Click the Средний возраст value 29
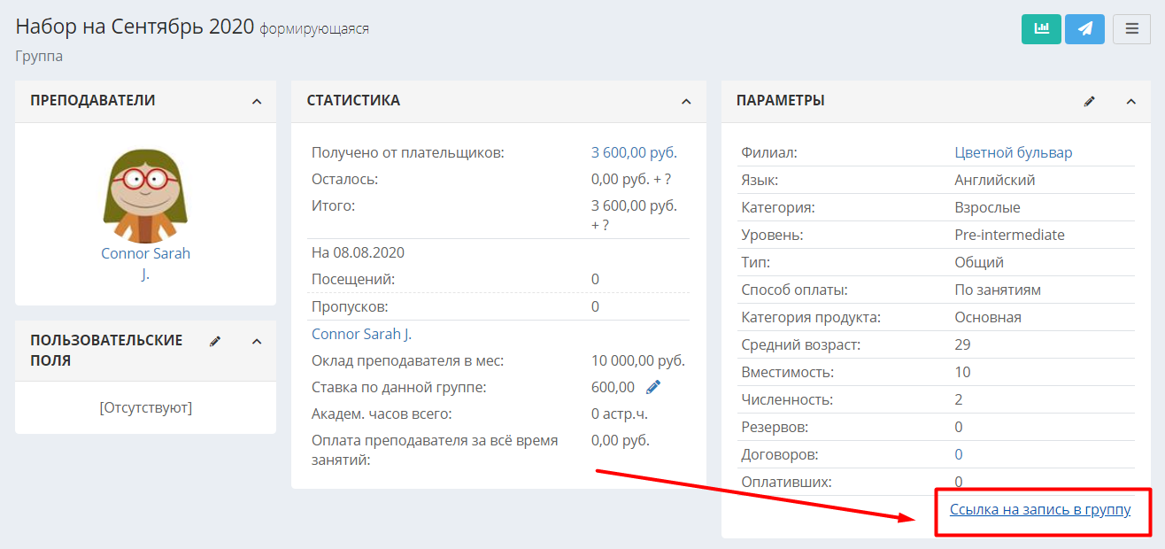Screen dimensions: 1165x549 click(x=963, y=344)
